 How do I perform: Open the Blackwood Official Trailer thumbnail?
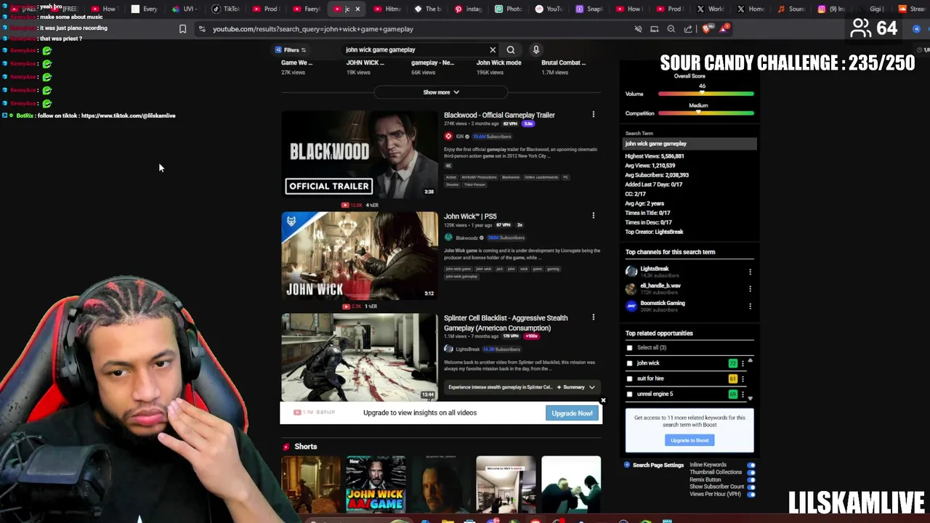[x=360, y=153]
